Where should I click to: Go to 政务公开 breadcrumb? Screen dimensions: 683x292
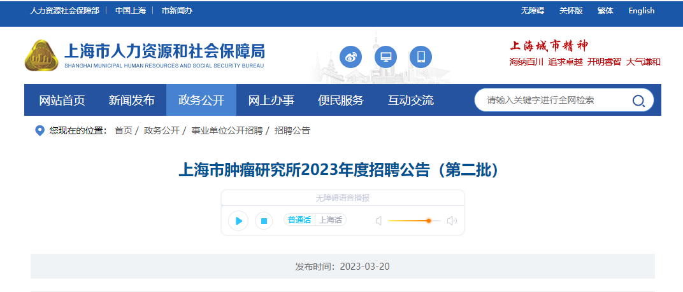(162, 130)
